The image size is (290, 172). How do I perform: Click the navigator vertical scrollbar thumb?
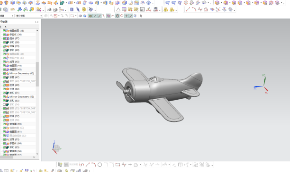point(37,74)
